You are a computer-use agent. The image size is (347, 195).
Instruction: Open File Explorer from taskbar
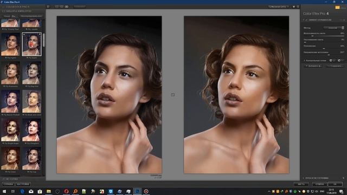coord(49,191)
